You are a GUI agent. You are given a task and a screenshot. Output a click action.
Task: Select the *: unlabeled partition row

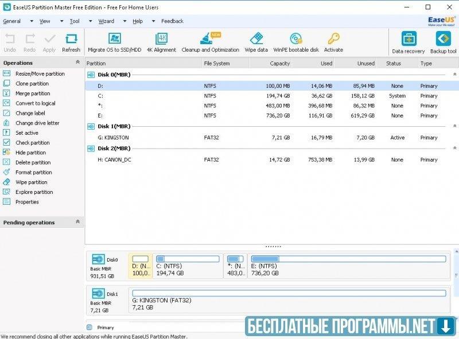(272, 106)
